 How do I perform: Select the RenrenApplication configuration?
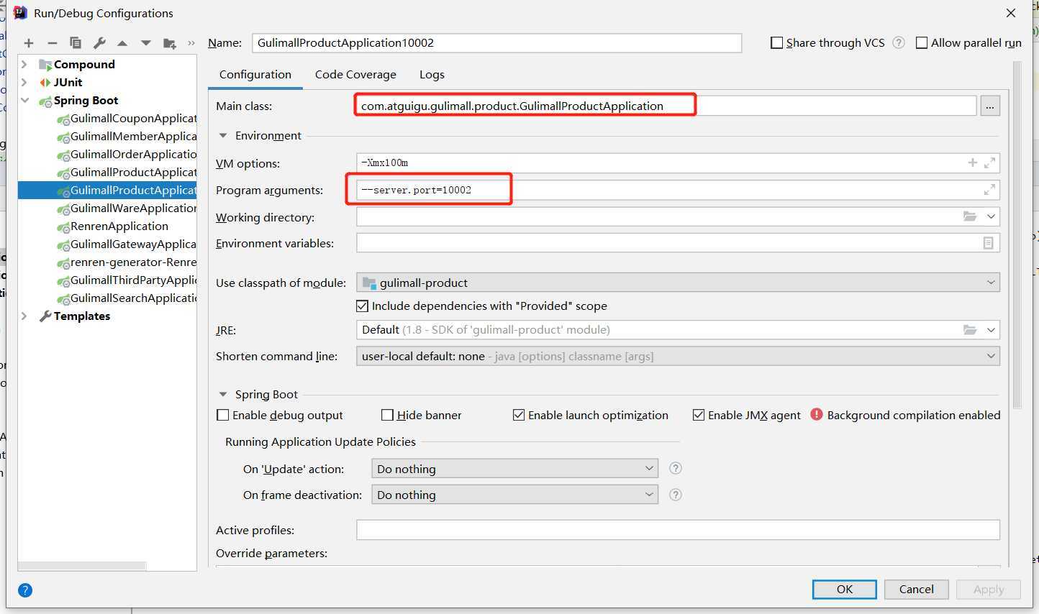click(112, 226)
